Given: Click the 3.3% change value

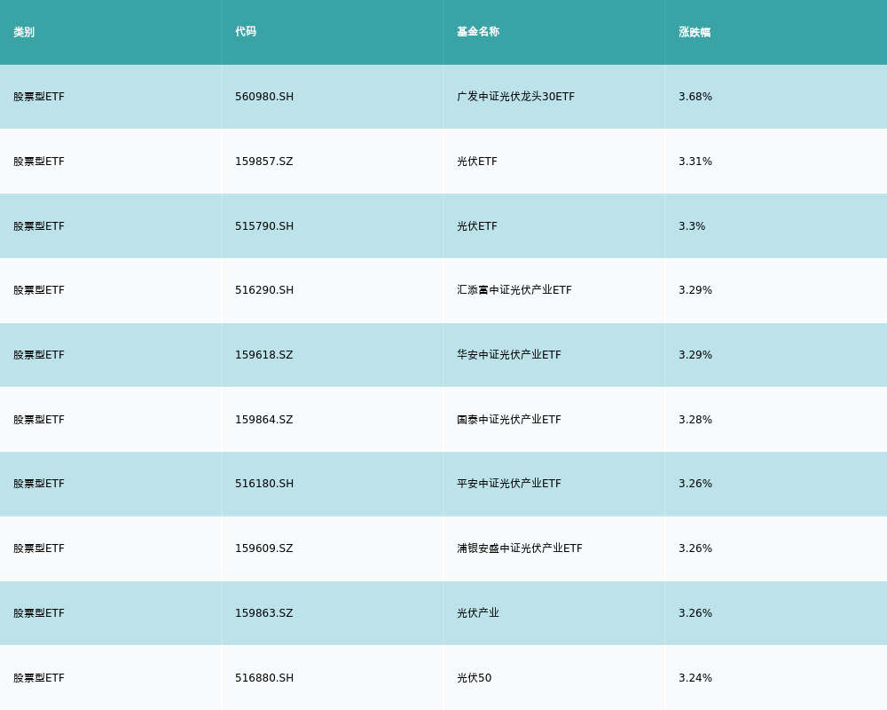Looking at the screenshot, I should click(692, 226).
